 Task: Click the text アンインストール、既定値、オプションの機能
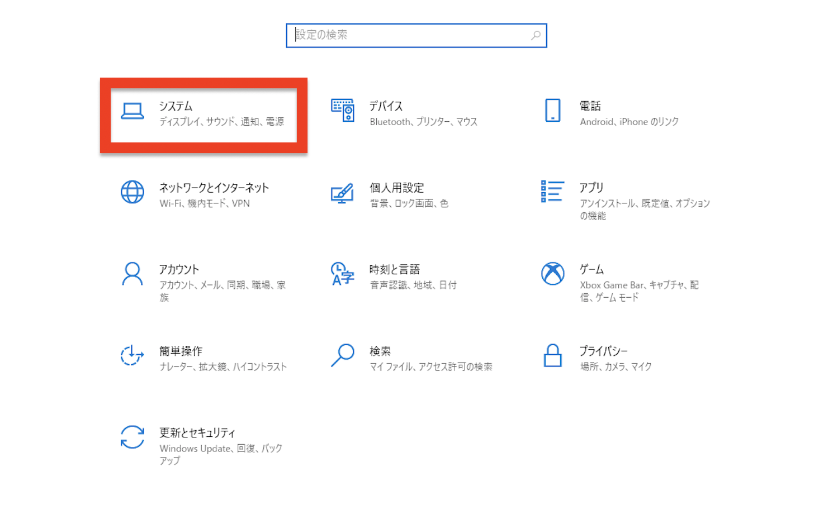click(x=645, y=209)
